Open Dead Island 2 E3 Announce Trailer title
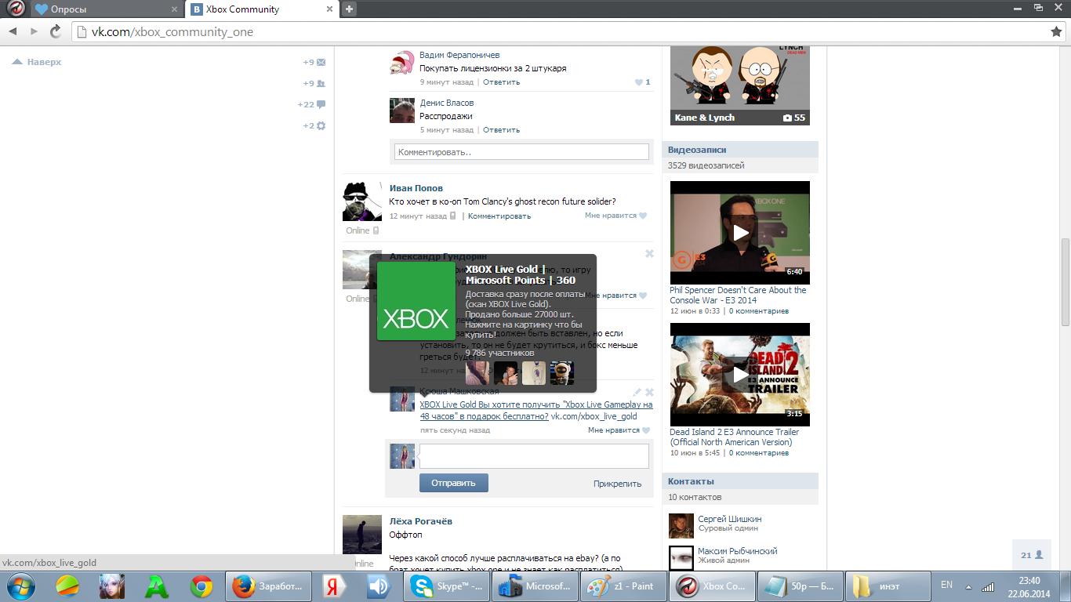 click(735, 437)
